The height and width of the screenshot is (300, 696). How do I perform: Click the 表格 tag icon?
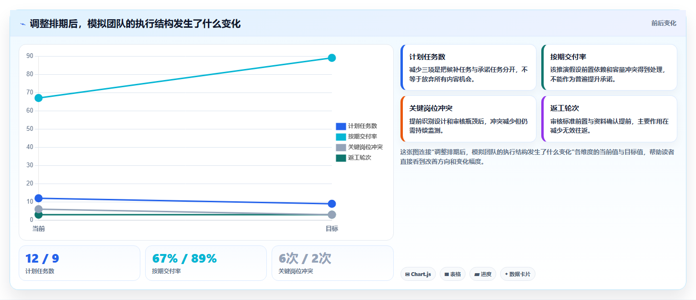pyautogui.click(x=446, y=275)
